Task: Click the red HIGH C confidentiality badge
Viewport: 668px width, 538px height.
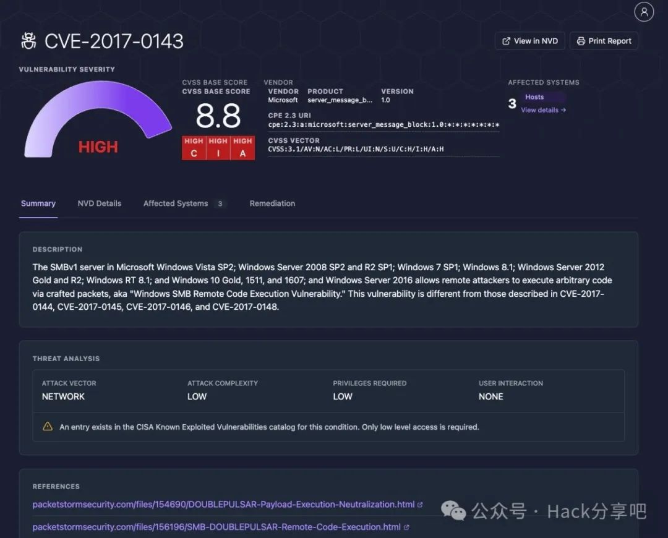Action: coord(194,148)
